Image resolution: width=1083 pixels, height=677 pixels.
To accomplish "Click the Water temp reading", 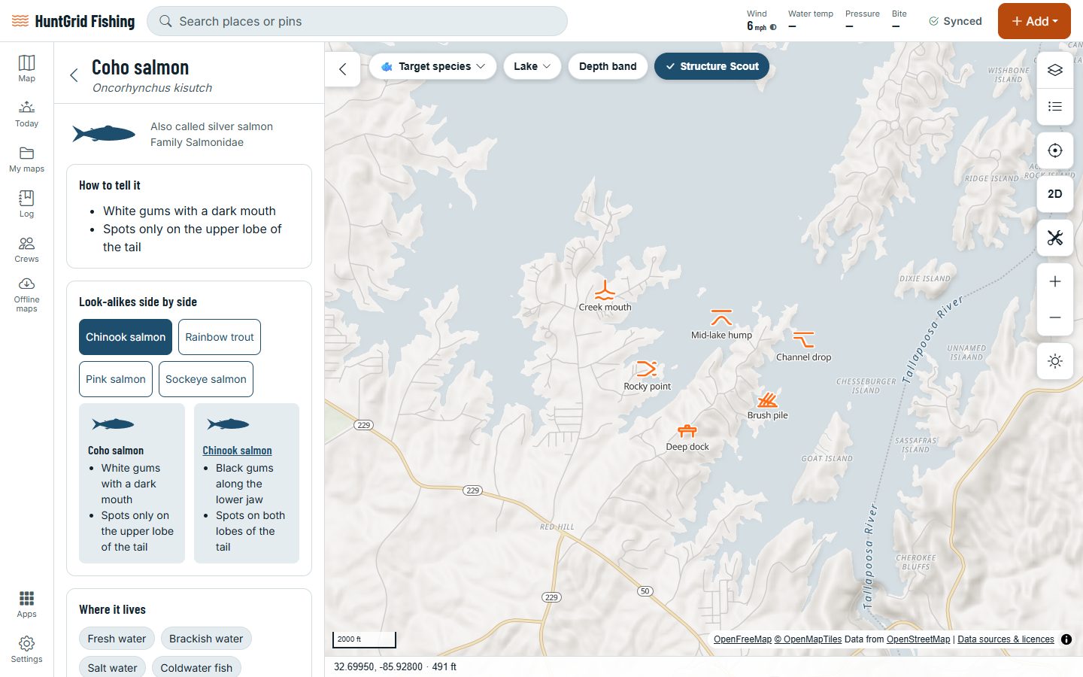I will pyautogui.click(x=810, y=20).
